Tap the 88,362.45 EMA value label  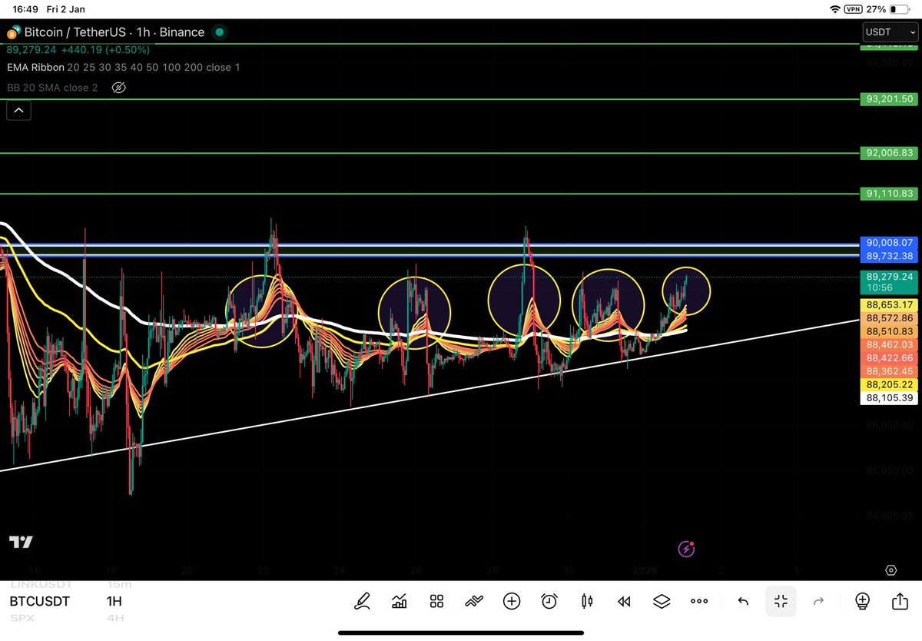click(x=890, y=370)
